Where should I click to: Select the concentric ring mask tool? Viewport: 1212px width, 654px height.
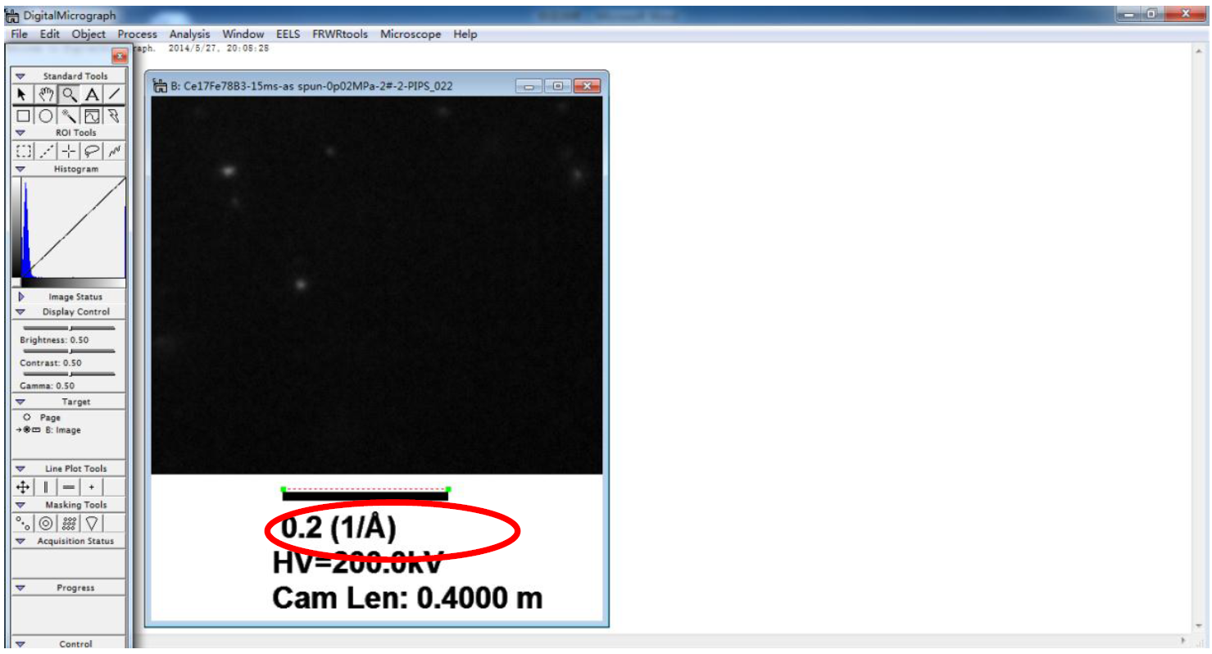pyautogui.click(x=46, y=523)
